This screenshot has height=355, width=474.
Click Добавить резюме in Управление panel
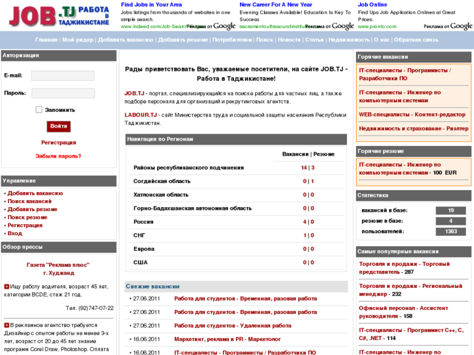point(33,209)
